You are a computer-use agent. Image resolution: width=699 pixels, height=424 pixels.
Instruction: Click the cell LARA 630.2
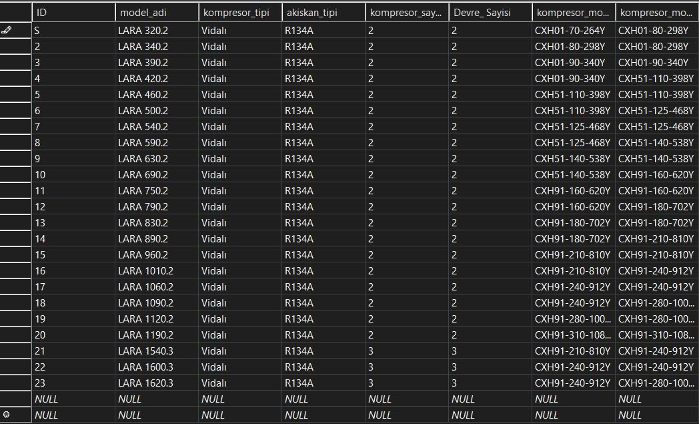pos(157,159)
